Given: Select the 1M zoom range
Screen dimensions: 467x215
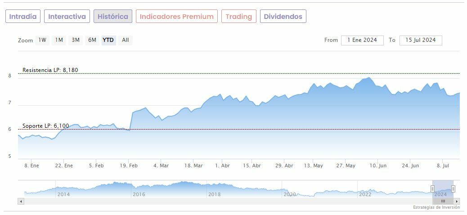Looking at the screenshot, I should (59, 40).
